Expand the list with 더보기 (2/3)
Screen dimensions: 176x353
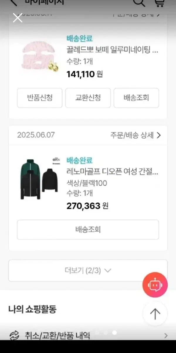pos(88,270)
